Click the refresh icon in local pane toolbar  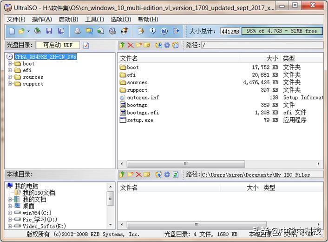(x=176, y=175)
